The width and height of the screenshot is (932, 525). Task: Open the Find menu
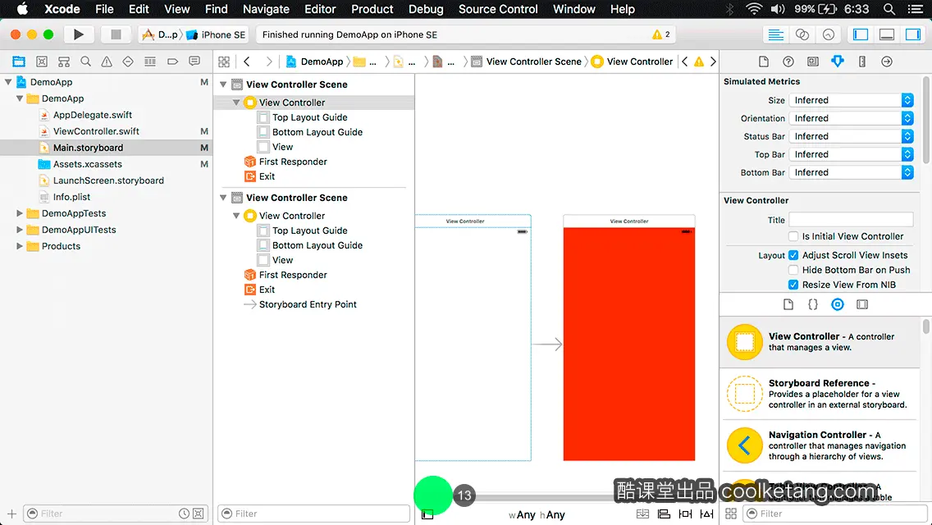(x=217, y=9)
